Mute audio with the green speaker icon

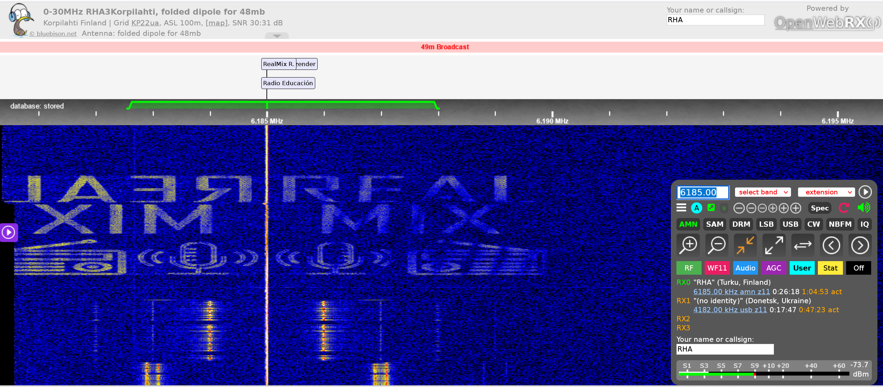coord(864,208)
